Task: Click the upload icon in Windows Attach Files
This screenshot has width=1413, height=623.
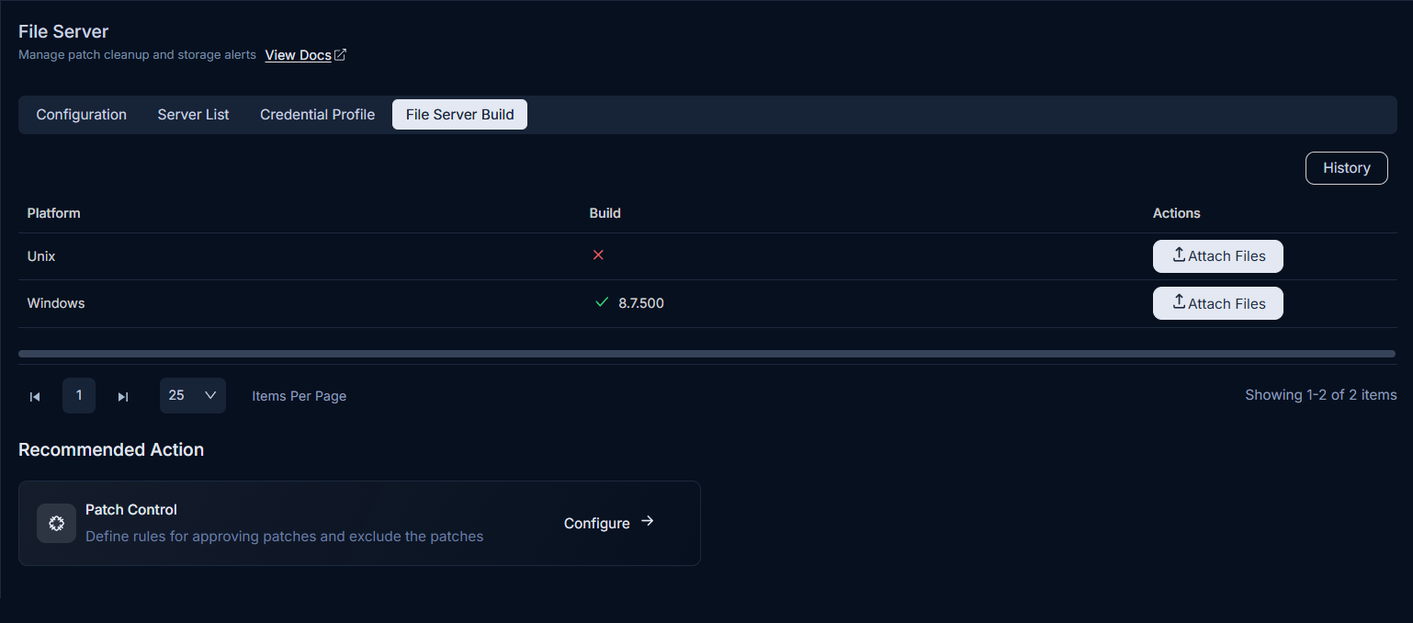Action: pos(1179,301)
